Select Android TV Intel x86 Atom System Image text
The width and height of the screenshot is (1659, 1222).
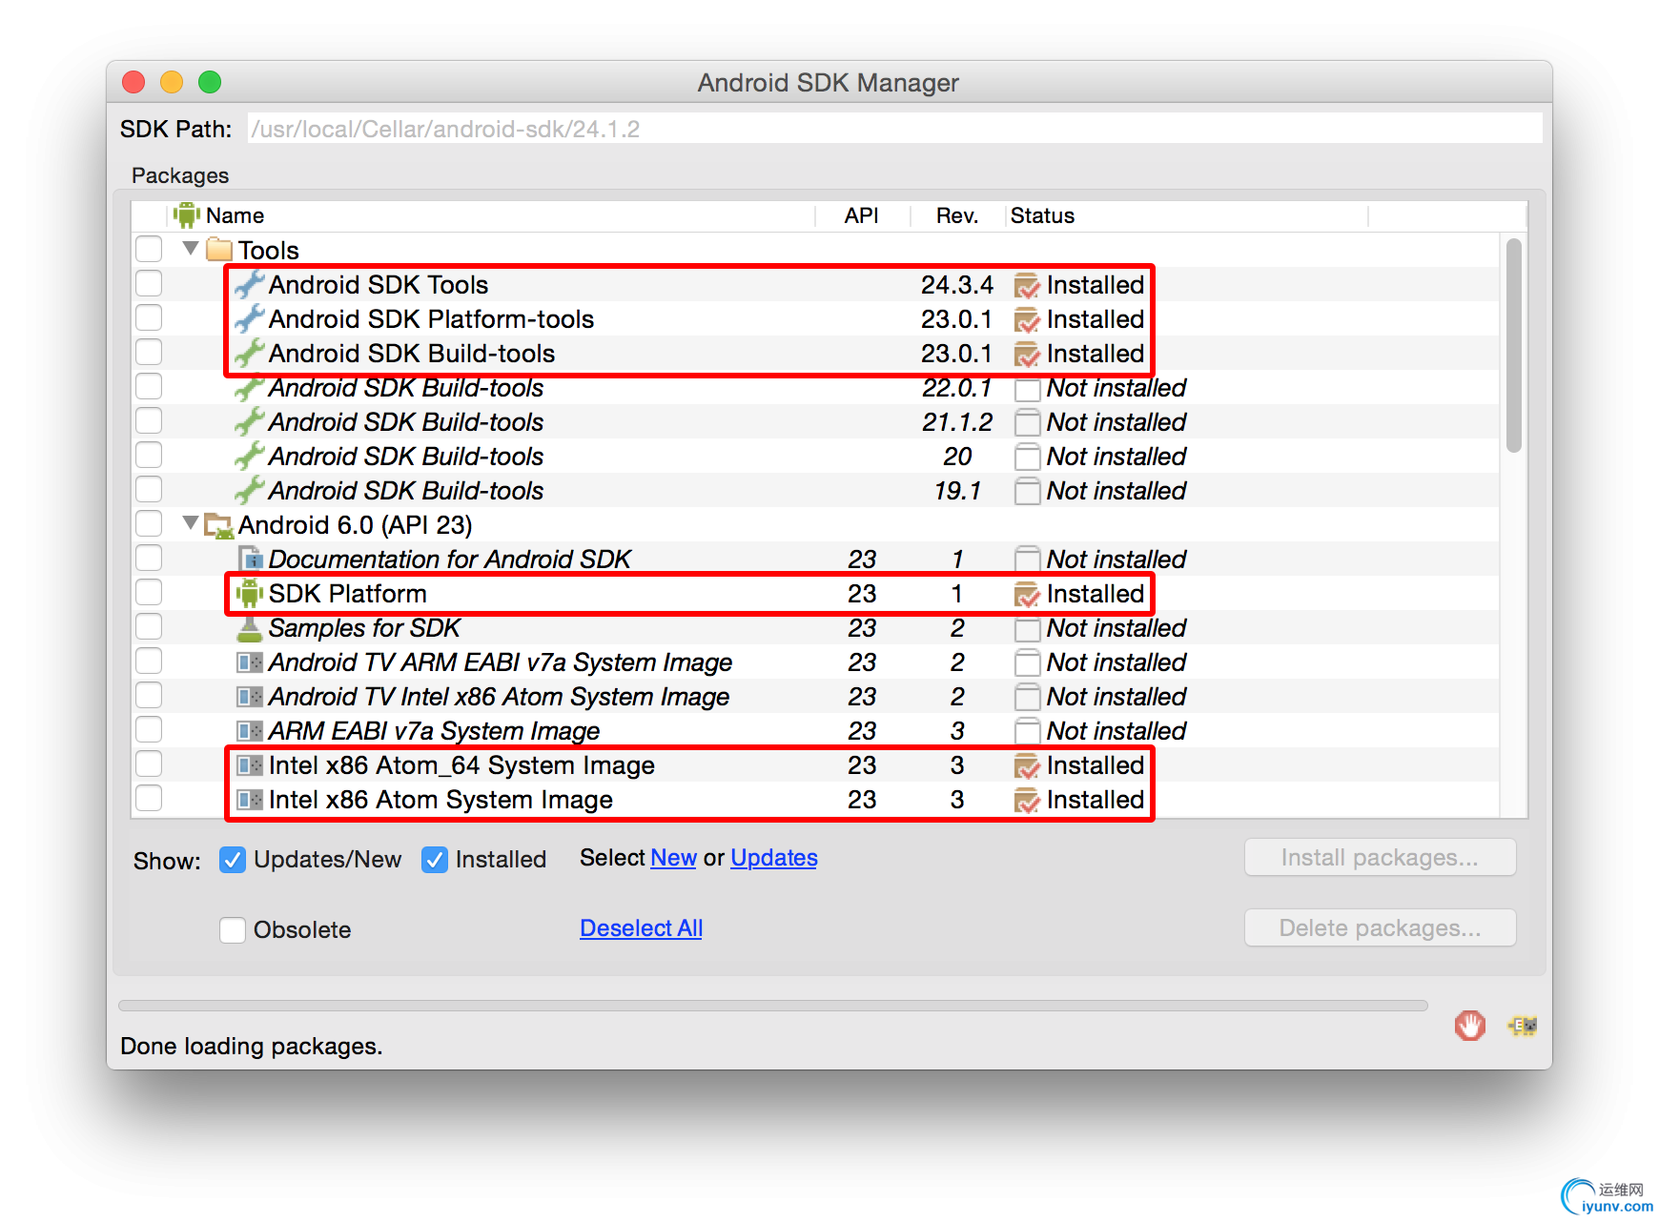coord(499,697)
